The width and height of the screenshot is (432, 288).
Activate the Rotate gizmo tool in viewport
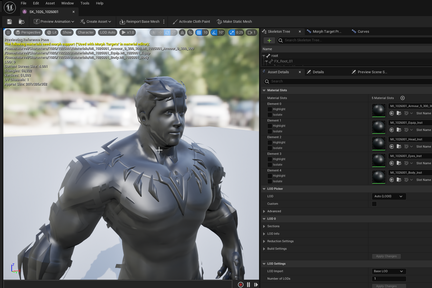tap(167, 32)
